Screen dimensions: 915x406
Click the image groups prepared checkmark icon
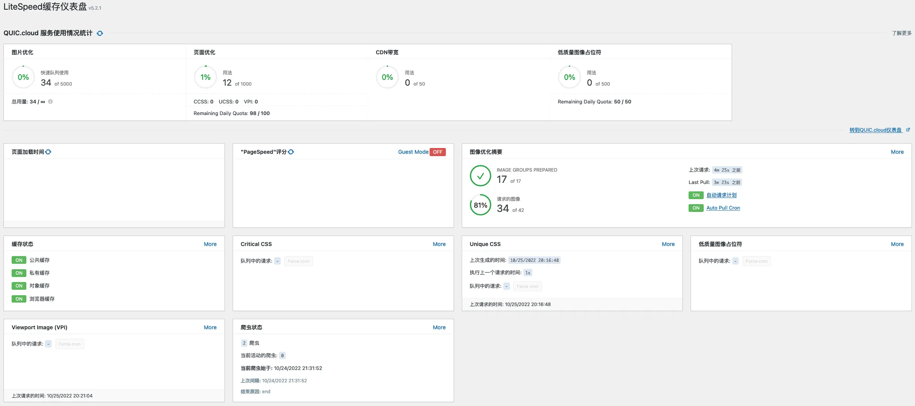pyautogui.click(x=480, y=176)
